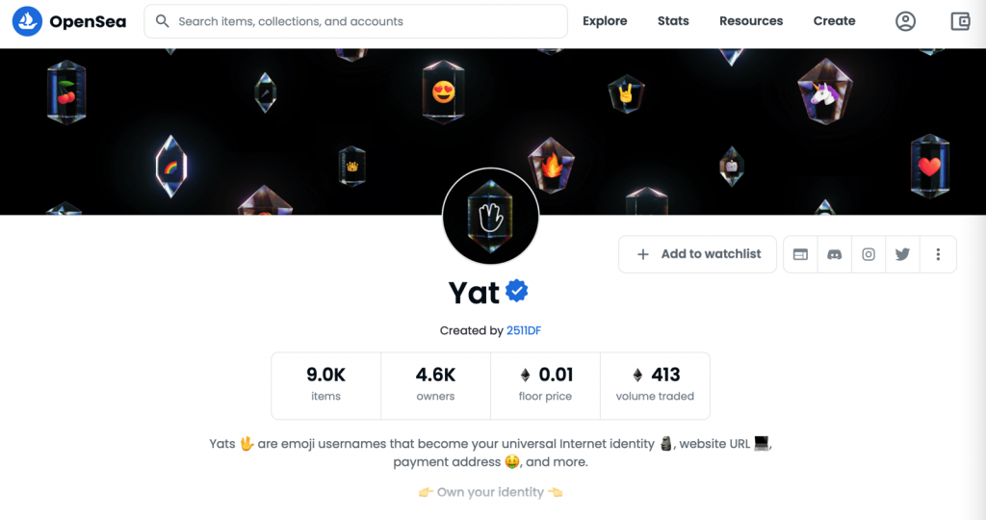Open the Stats menu
This screenshot has height=520, width=986.
(673, 21)
